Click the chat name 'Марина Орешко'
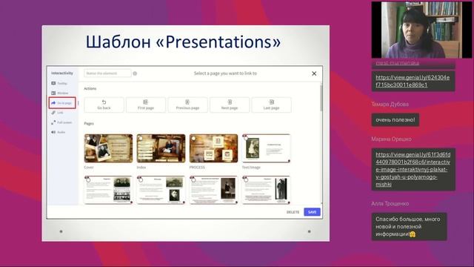This screenshot has height=267, width=474. 391,139
